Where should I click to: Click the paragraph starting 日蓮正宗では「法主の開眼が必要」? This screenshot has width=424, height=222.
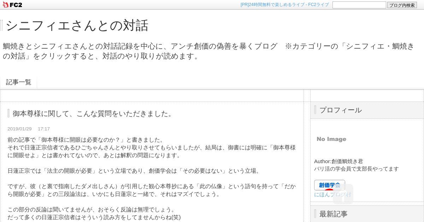click(x=134, y=171)
